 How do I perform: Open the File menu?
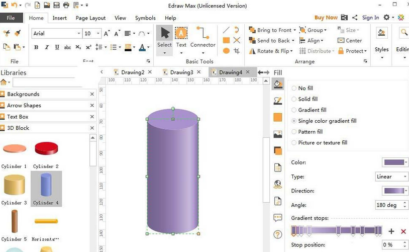click(11, 18)
